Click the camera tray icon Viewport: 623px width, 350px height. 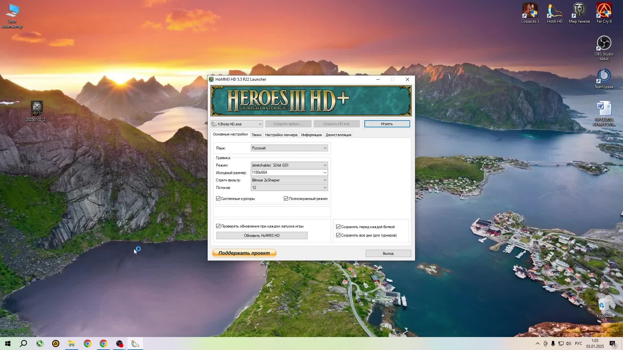pyautogui.click(x=545, y=344)
